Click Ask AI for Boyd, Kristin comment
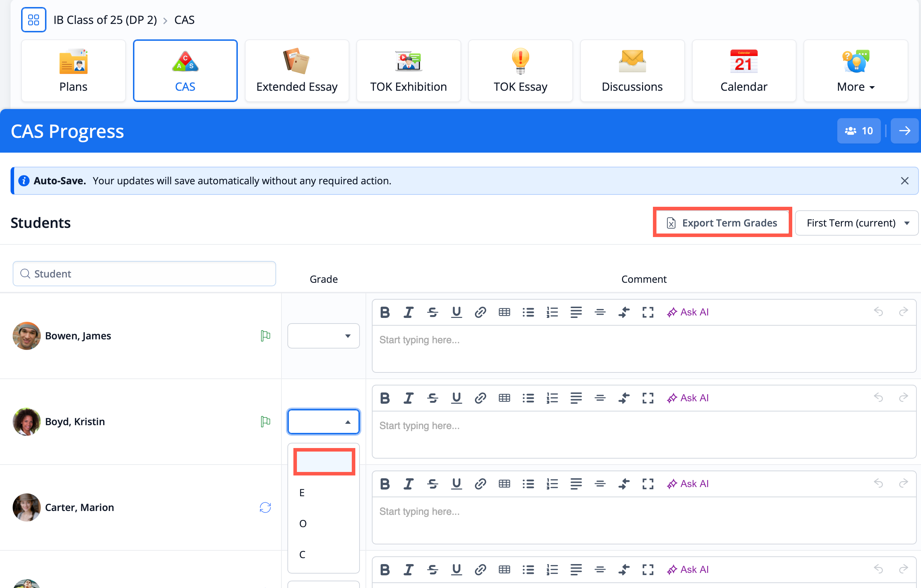Screen dimensions: 921x588 688,398
